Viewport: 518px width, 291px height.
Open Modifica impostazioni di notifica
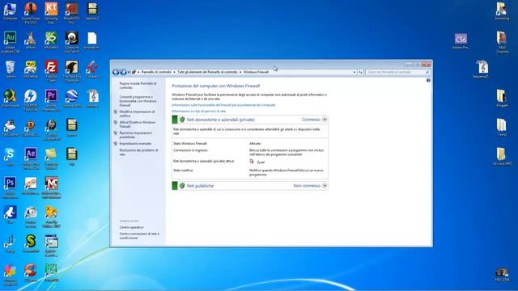tap(137, 114)
